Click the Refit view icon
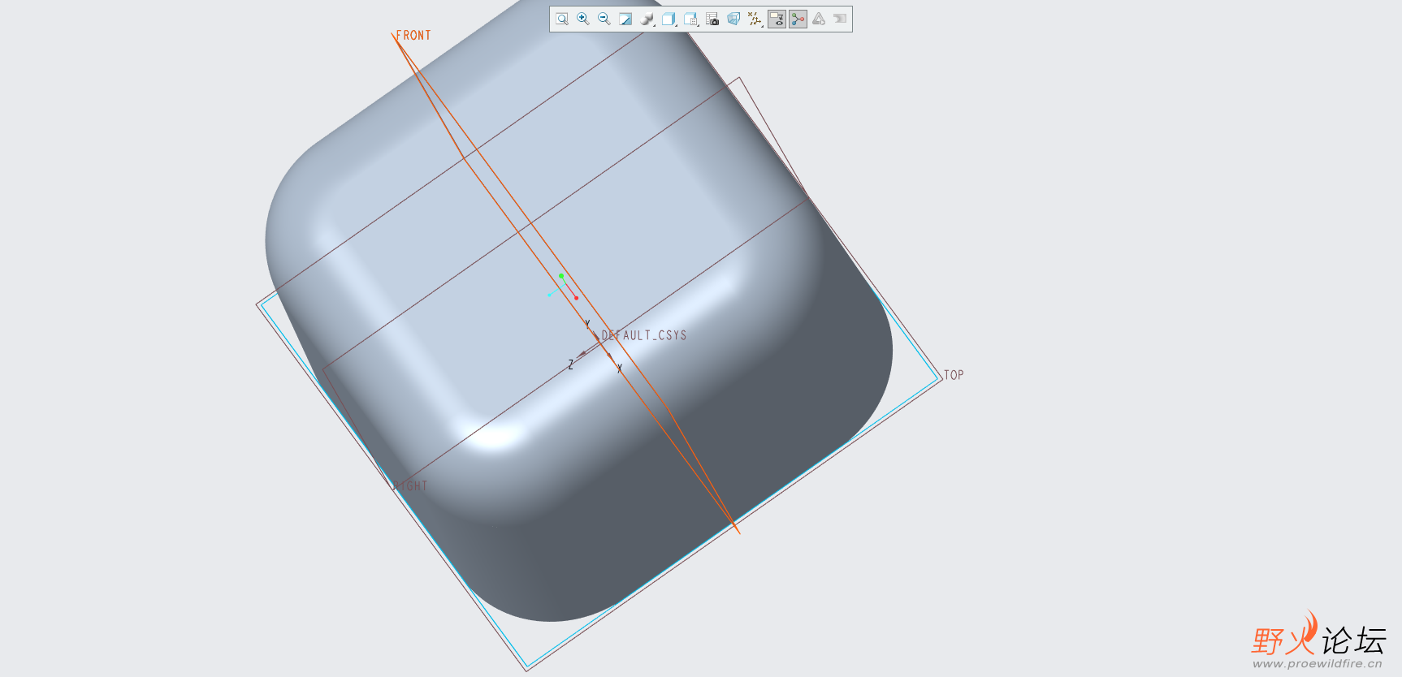 pos(562,19)
